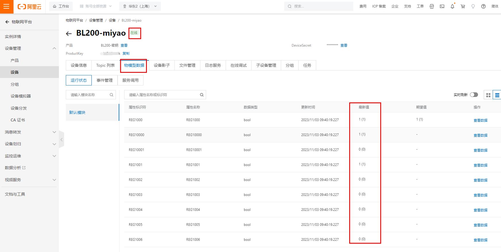
Task: Click 查看 link next to DeviceSecret
Action: (344, 45)
